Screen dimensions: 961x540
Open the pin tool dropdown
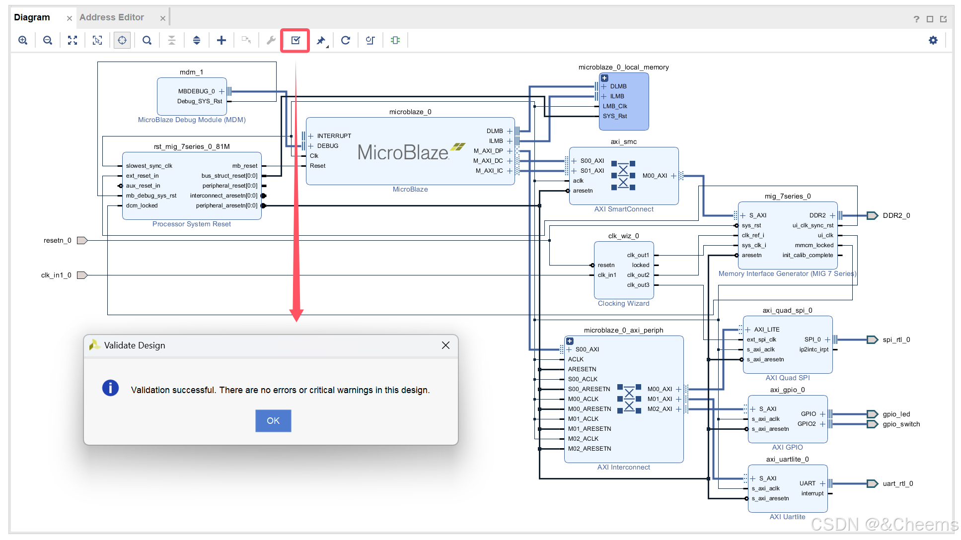click(321, 41)
